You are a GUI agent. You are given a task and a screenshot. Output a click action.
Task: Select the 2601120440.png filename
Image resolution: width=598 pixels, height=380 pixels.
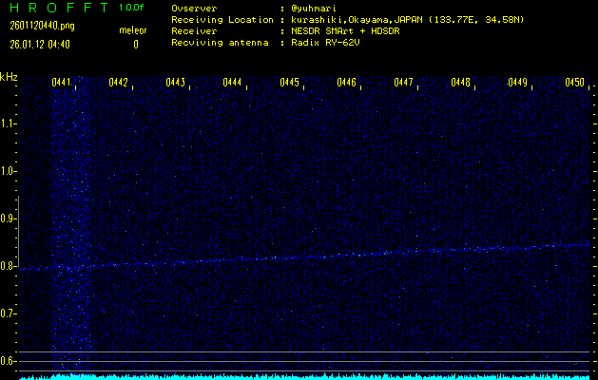(41, 26)
